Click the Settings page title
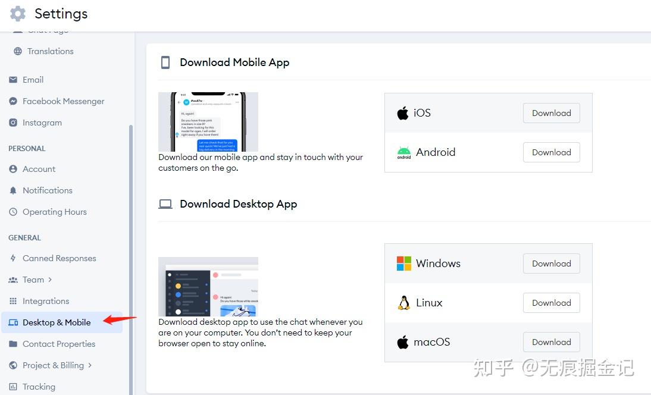Viewport: 651px width, 395px height. point(61,14)
